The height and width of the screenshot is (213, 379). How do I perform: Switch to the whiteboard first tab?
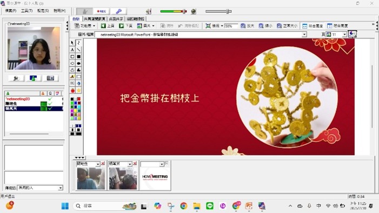(76, 18)
